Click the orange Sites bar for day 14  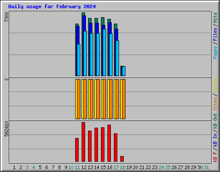click(x=98, y=99)
